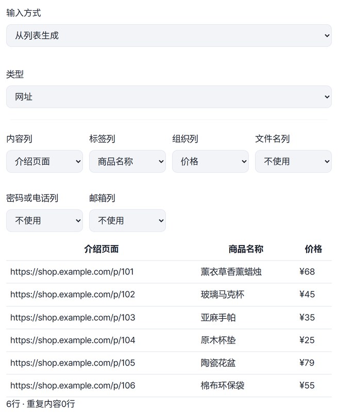Select the 棉布环保袋 product name cell
The width and height of the screenshot is (338, 417).
click(x=223, y=386)
